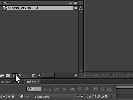The height and width of the screenshot is (100, 133).
Task: Click the Interpret Footage icon
Action: (2, 75)
